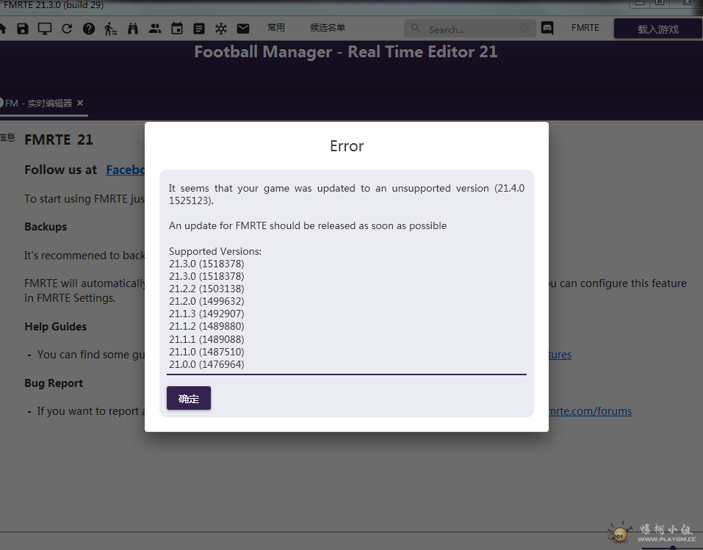This screenshot has width=703, height=550.
Task: Click the refresh arrow icon
Action: click(x=67, y=29)
